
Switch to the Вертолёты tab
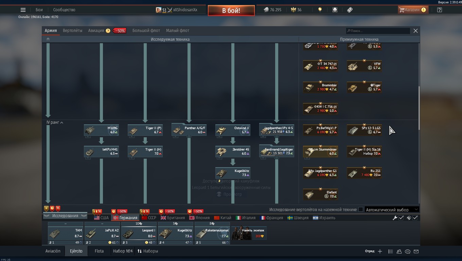(x=72, y=31)
